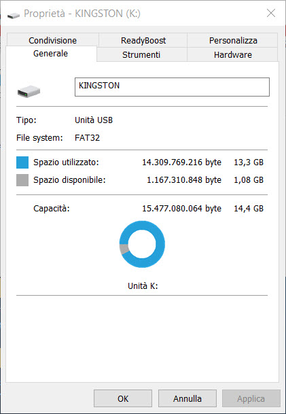Switch to the Strumenti tab
Screen dimensions: 286x414
tap(141, 54)
